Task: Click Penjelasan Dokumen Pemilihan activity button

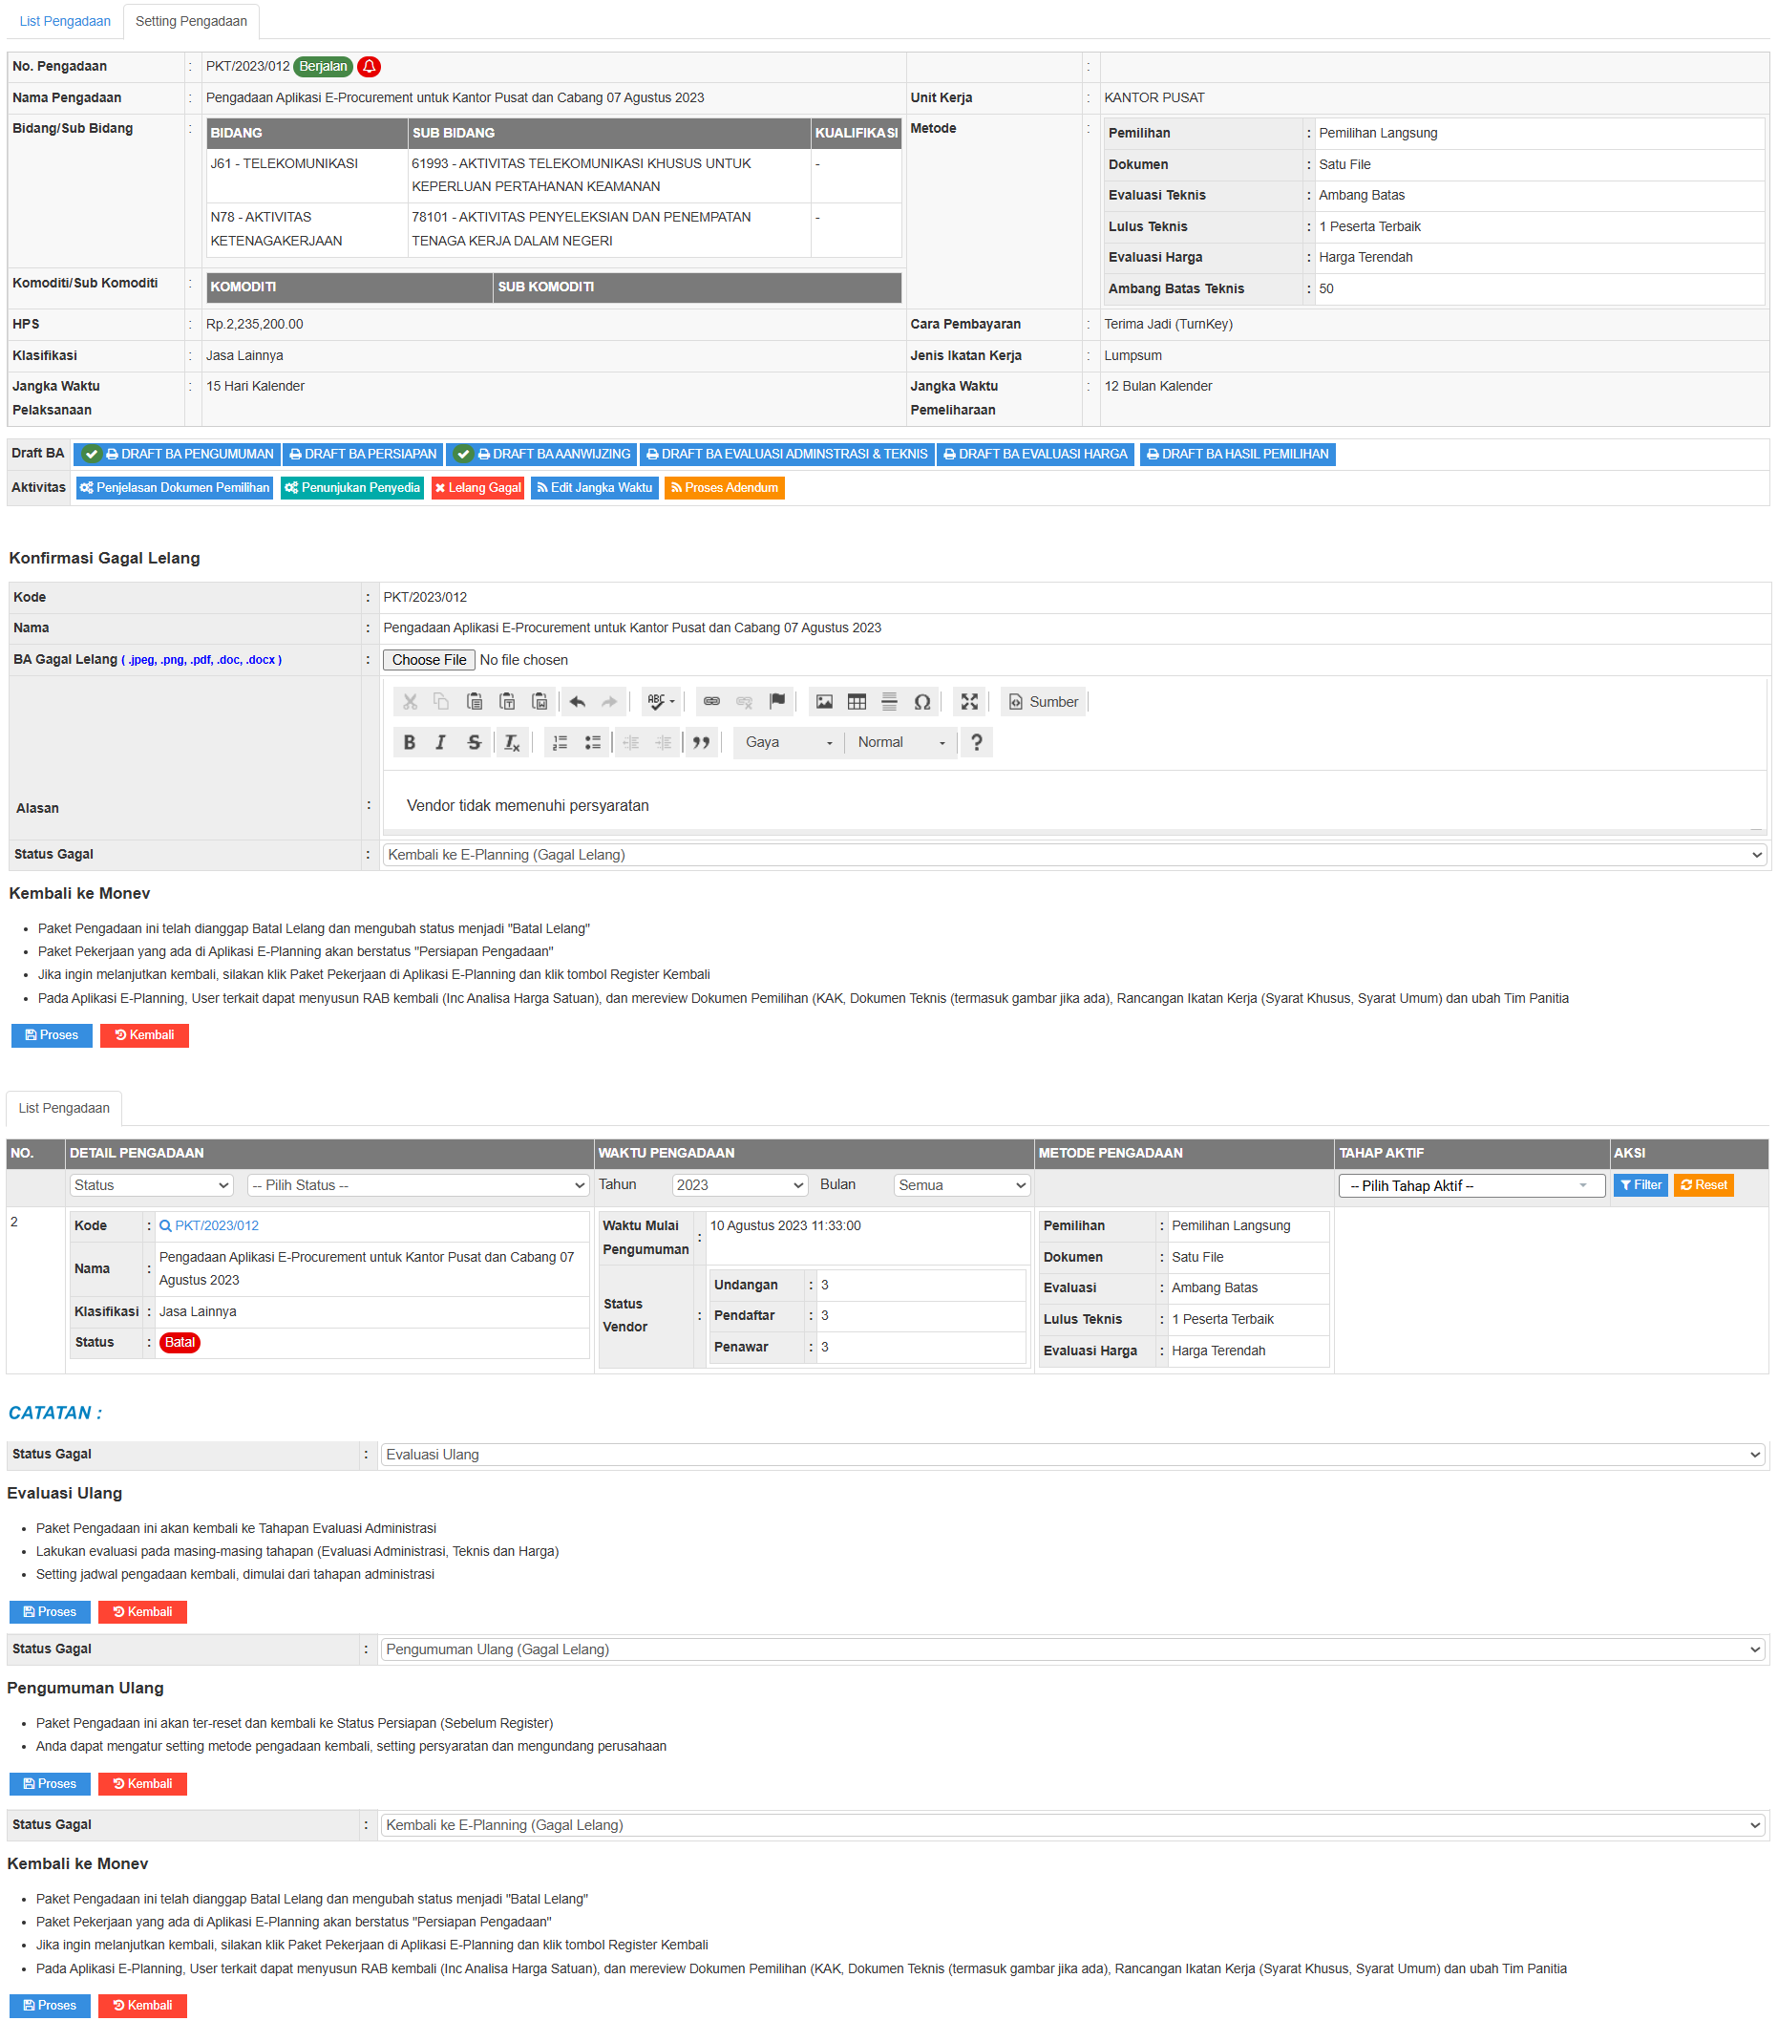Action: (x=174, y=488)
